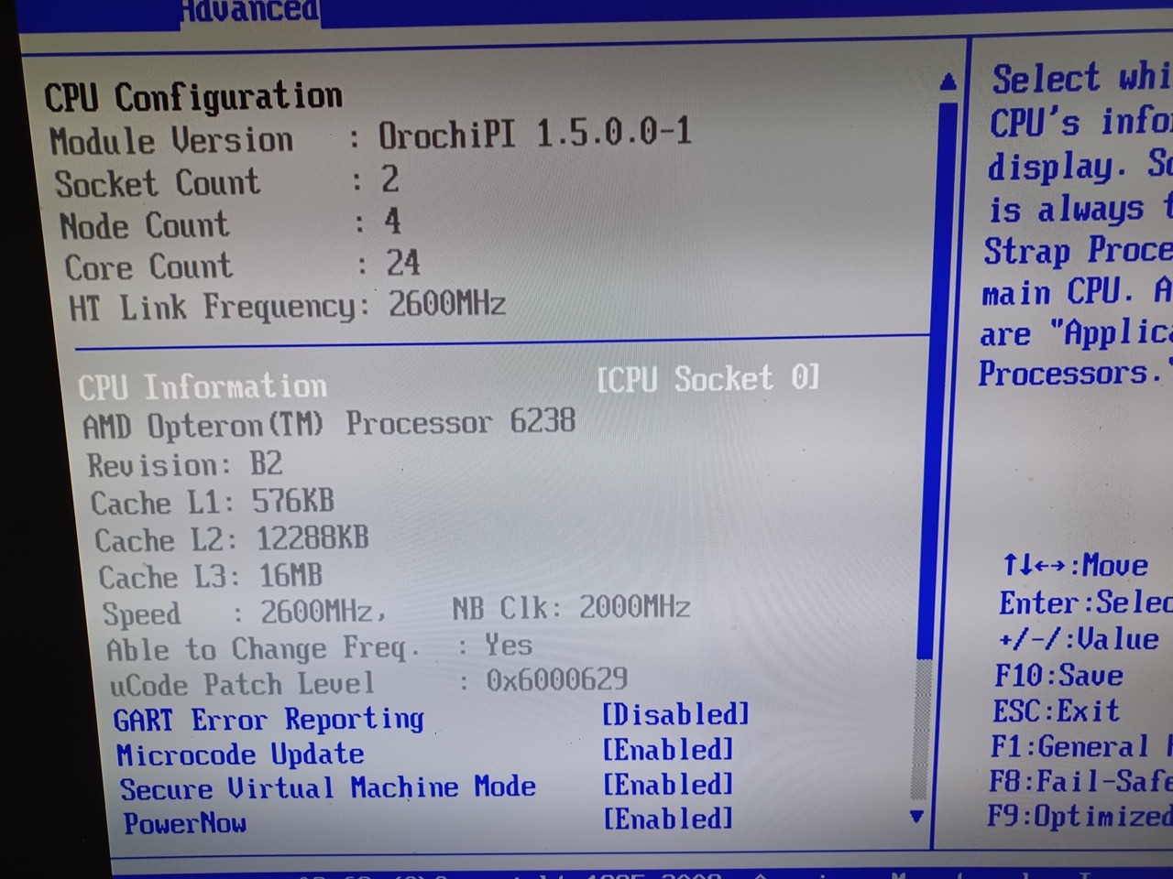Image resolution: width=1173 pixels, height=879 pixels.
Task: Click the NB Clk: 2000MHz value
Action: (571, 607)
